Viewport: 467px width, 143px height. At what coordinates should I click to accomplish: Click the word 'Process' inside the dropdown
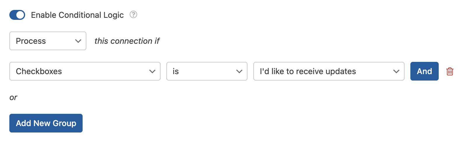31,41
